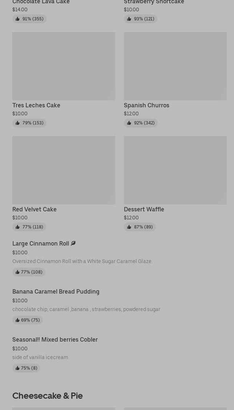Open the Banana Caramel Bread Pudding title
Screen dimensions: 234x410
pyautogui.click(x=56, y=291)
